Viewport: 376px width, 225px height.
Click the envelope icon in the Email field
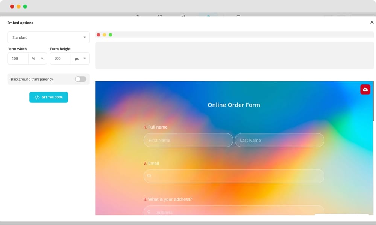[x=149, y=176]
